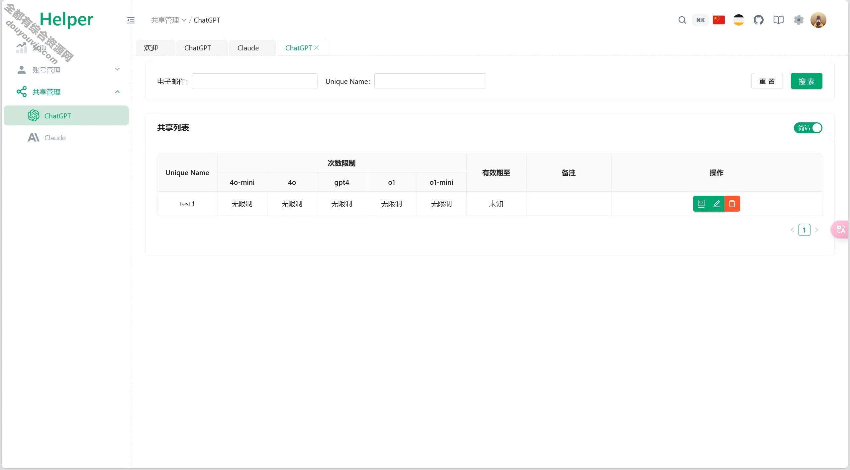Click the 账号管理 person icon
This screenshot has width=850, height=470.
click(x=22, y=70)
